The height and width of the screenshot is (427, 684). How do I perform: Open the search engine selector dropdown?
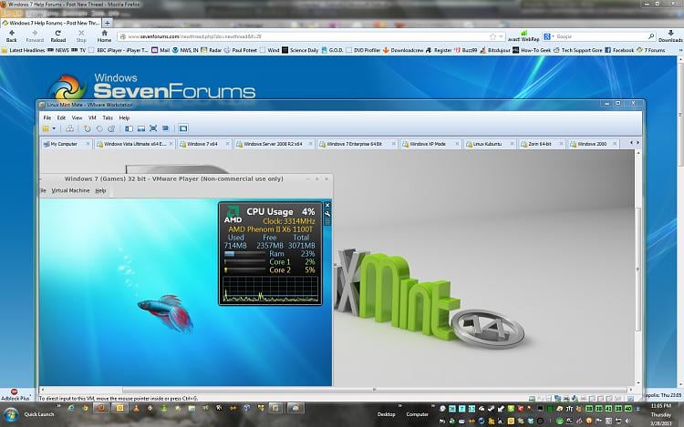[x=548, y=36]
